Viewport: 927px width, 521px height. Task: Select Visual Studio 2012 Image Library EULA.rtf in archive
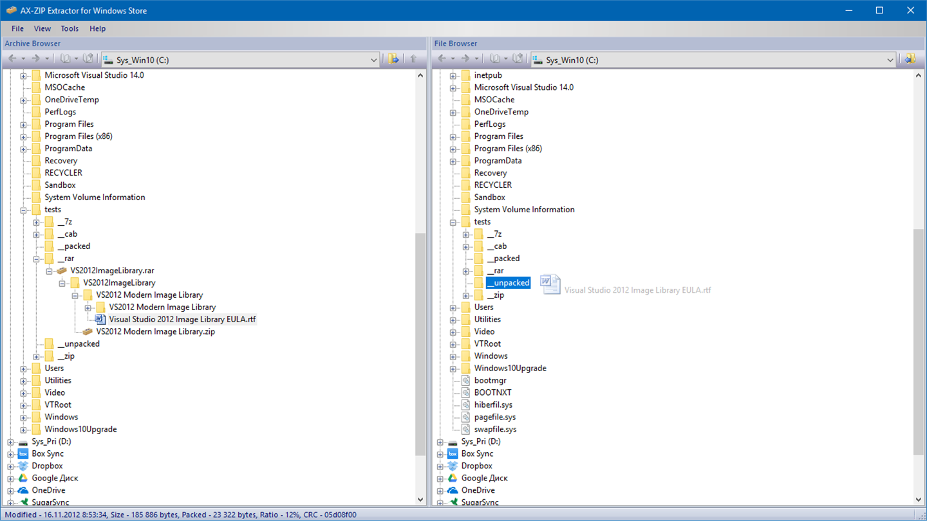pyautogui.click(x=182, y=320)
